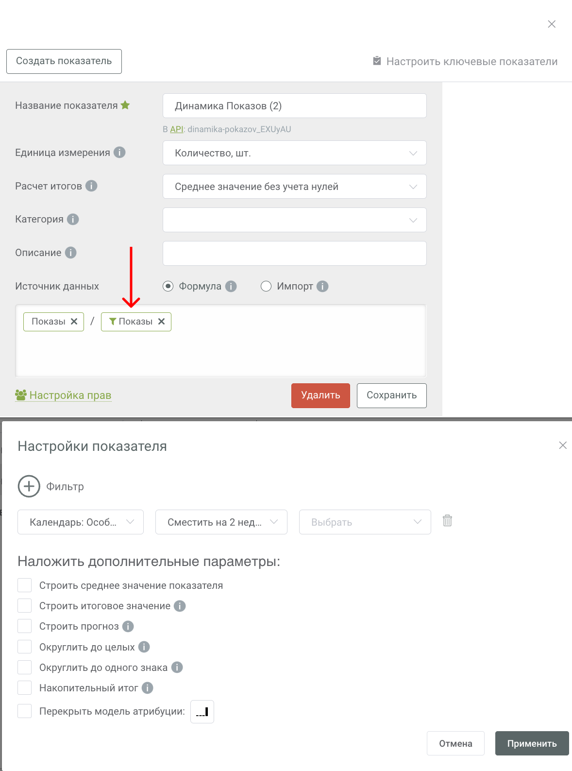Viewport: 572px width, 771px height.
Task: Select the Формула data source radio
Action: (x=168, y=286)
